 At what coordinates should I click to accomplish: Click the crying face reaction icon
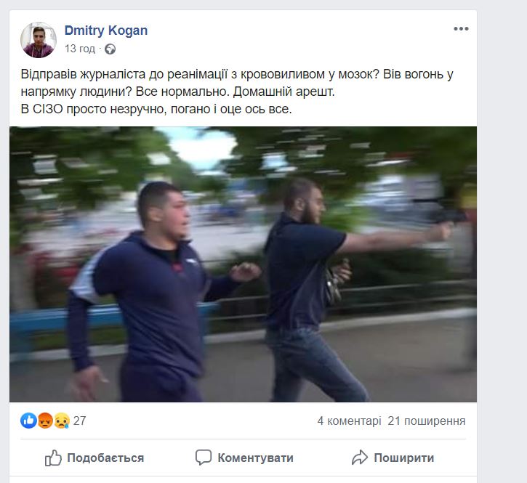click(x=62, y=421)
